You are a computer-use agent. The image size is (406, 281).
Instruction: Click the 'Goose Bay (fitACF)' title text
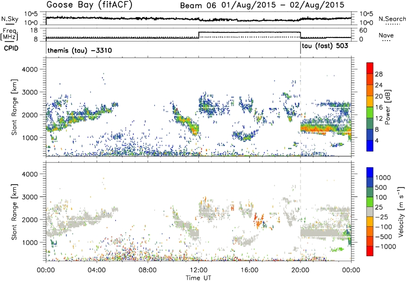(89, 5)
